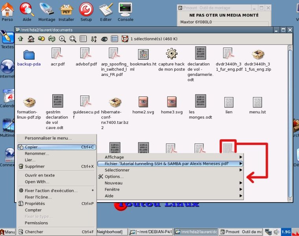The height and width of the screenshot is (236, 299).
Task: Click the sort order toolbar icon
Action: [x=94, y=39]
